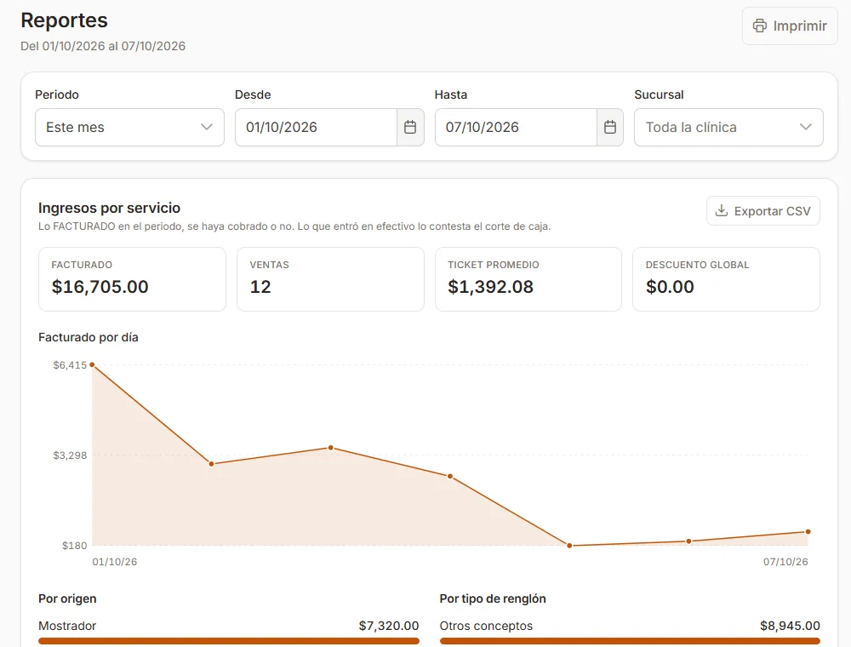Click the Lo FACTURADO description text
The image size is (851, 647).
(x=294, y=226)
